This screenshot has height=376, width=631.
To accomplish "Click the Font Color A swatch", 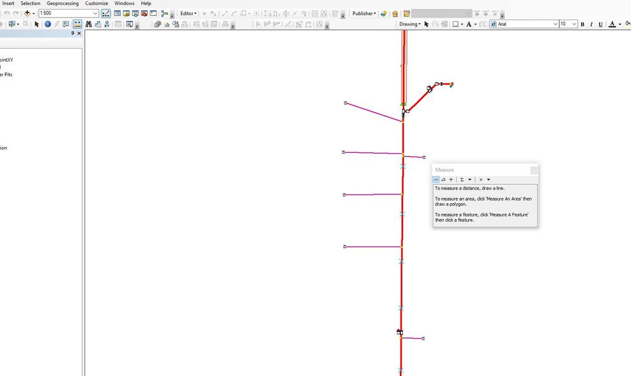I will [612, 24].
